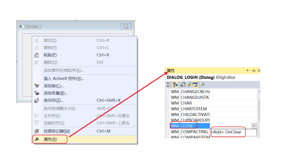
Task: Select the WM_CHILDACTIVATE row
Action: 190,115
